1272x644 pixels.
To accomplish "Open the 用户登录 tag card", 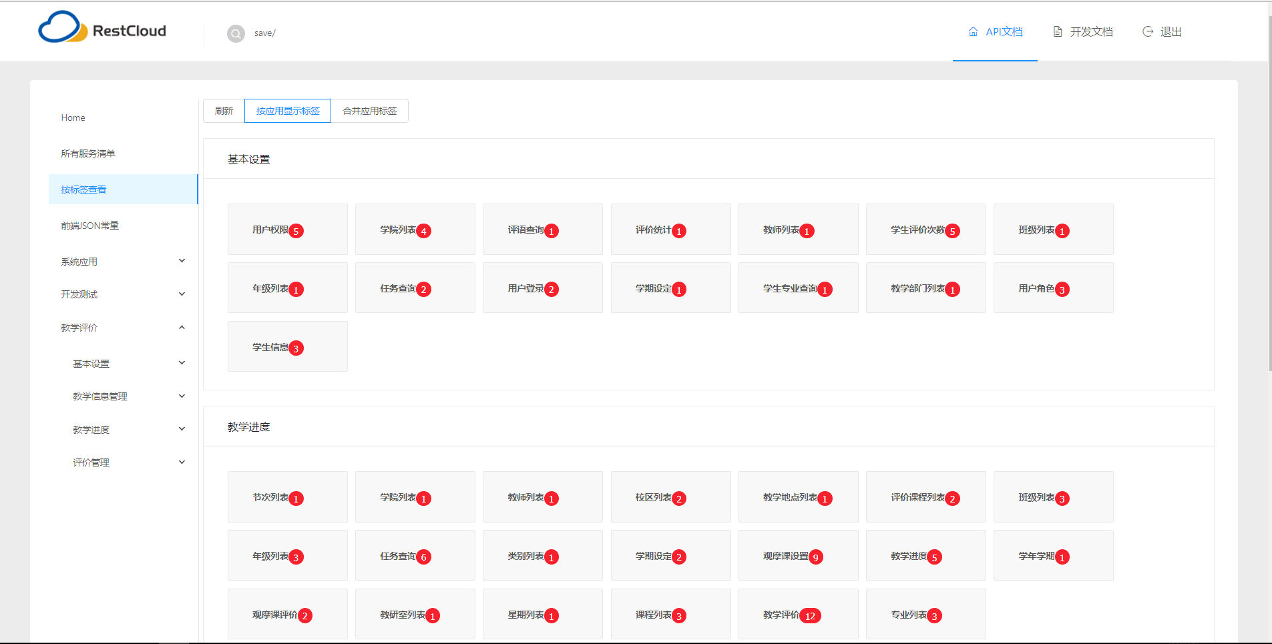I will 543,288.
